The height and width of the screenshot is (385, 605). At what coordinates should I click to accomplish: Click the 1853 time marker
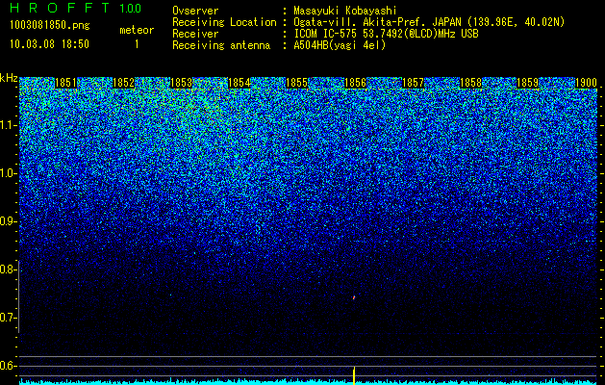point(182,83)
